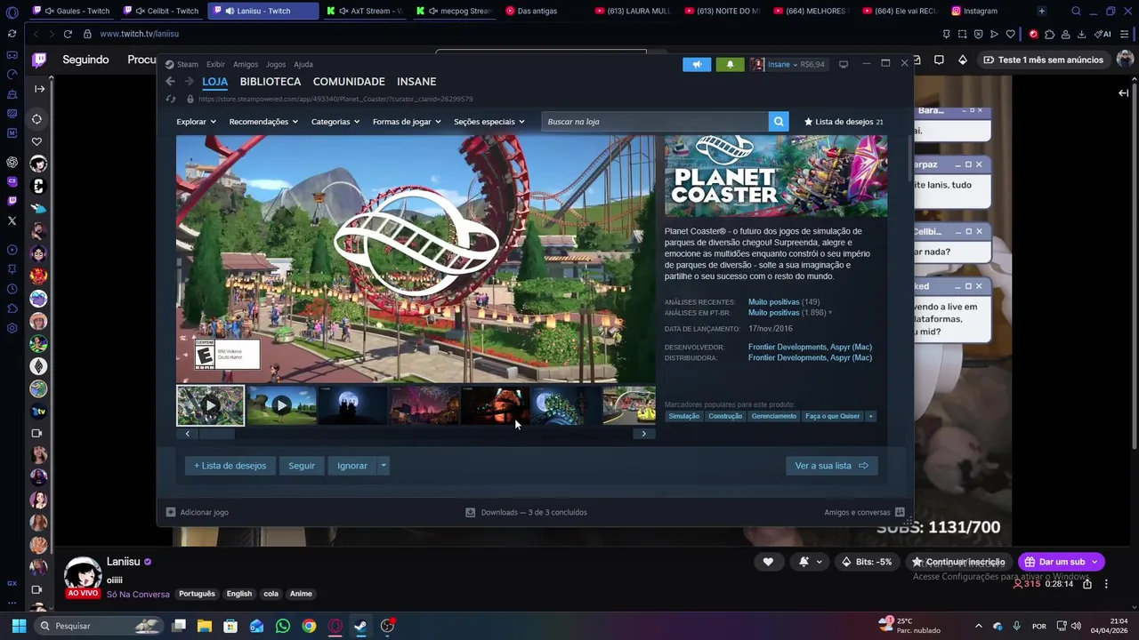Open the Jogos menu

pyautogui.click(x=276, y=64)
